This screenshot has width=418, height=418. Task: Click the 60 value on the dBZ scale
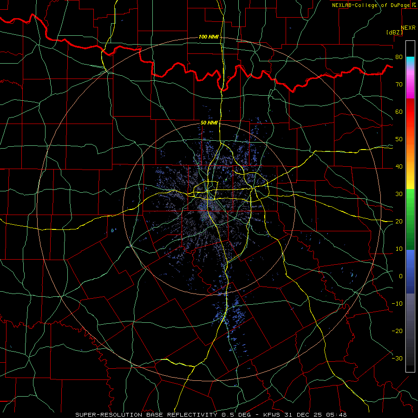(399, 111)
